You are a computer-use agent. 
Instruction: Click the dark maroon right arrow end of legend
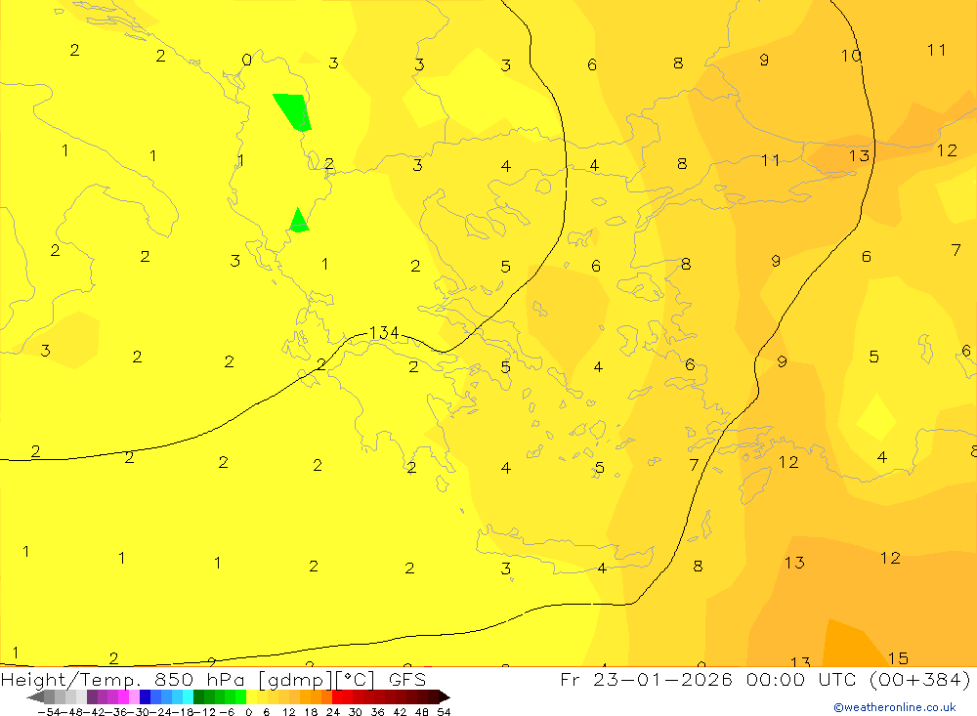[x=444, y=696]
